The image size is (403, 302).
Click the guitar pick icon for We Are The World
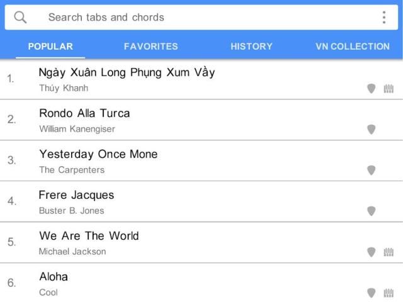click(372, 252)
